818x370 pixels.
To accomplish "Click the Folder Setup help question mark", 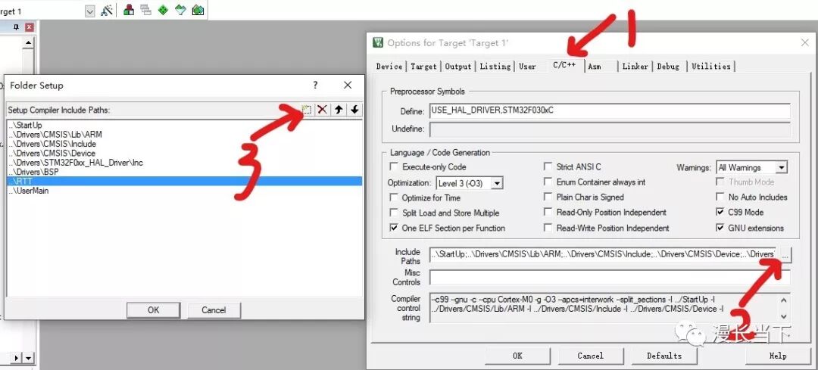I will pyautogui.click(x=315, y=86).
